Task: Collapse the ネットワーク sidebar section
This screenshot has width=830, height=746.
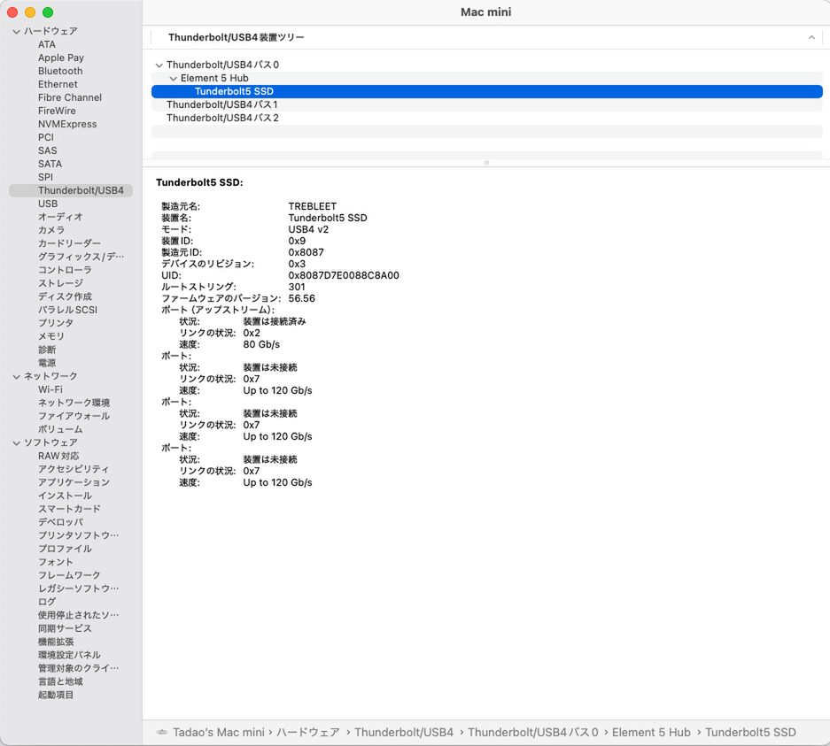Action: point(16,377)
